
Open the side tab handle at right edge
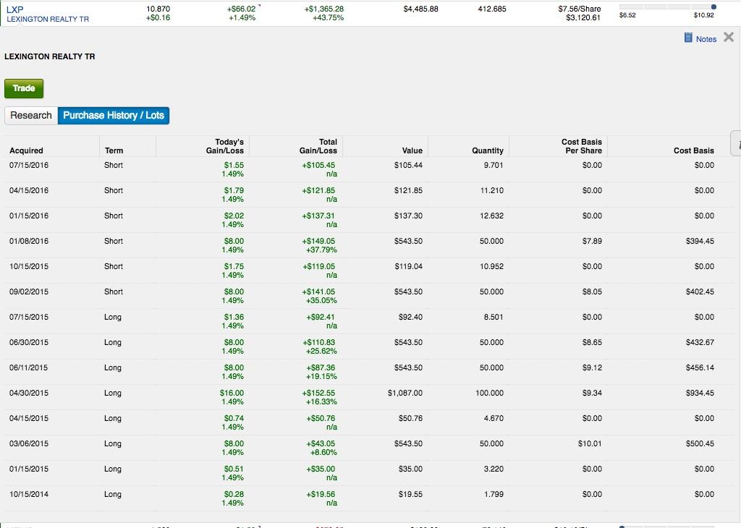(x=736, y=143)
